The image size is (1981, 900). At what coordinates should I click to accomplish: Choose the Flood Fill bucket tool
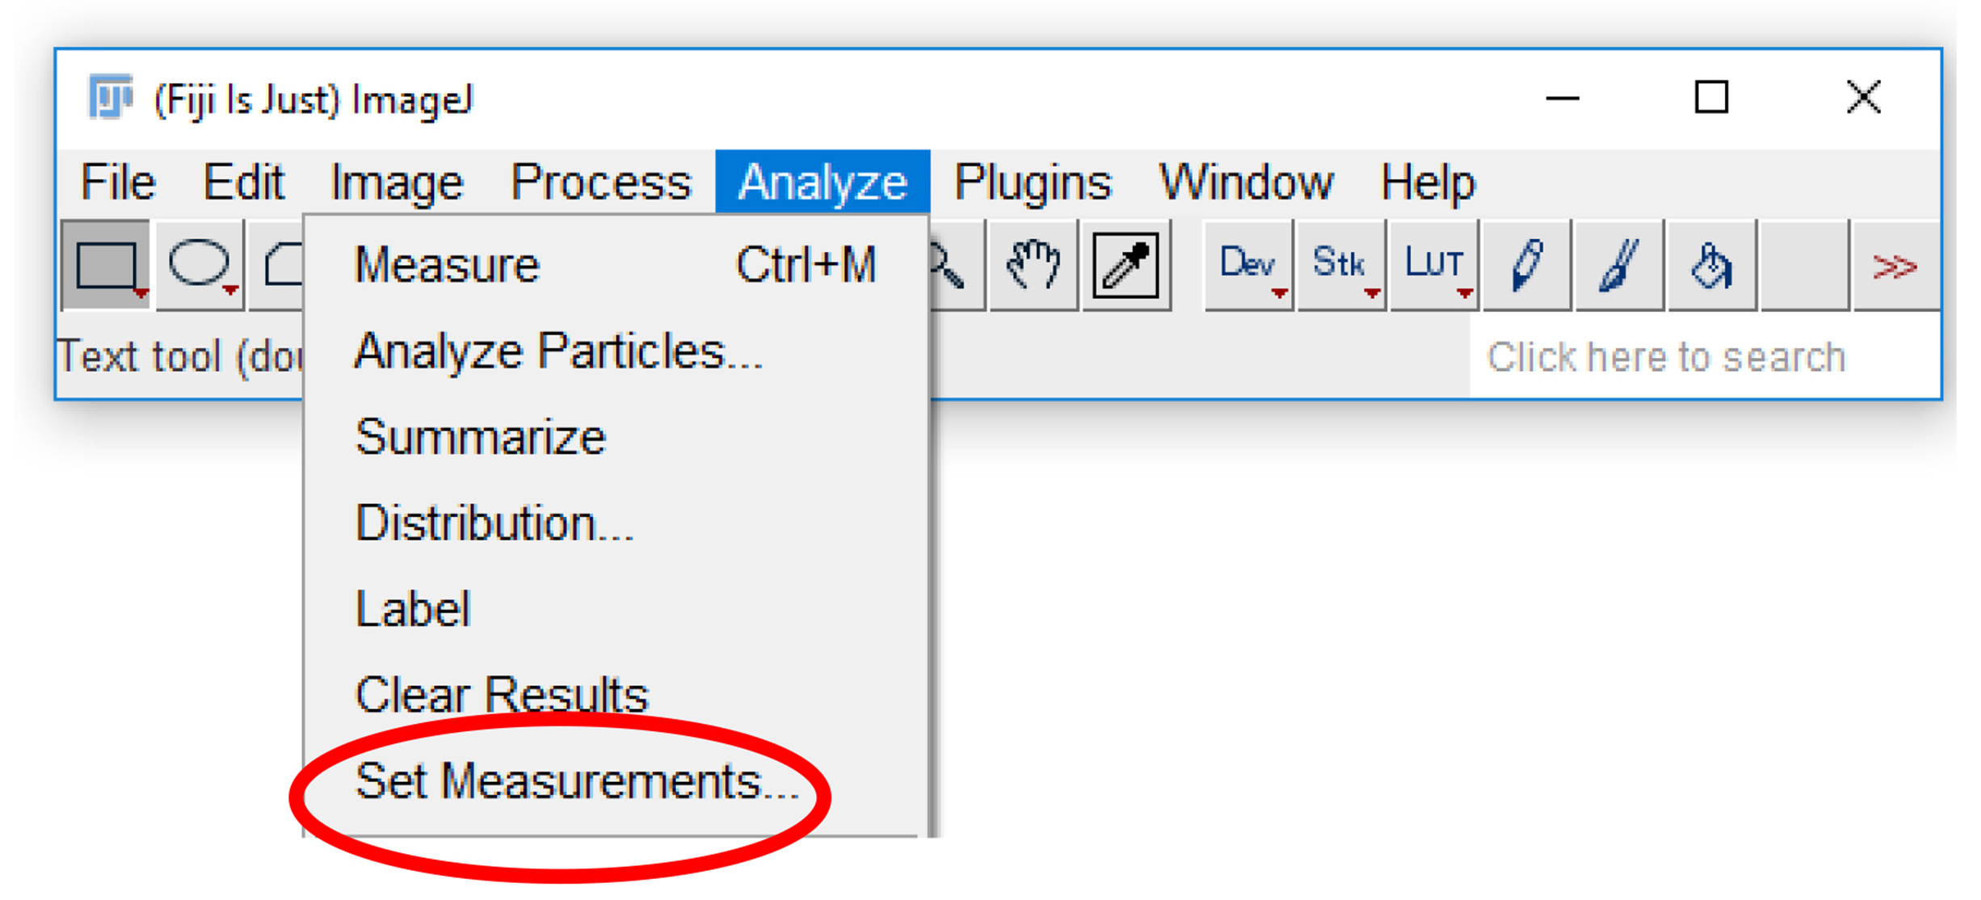point(1713,265)
